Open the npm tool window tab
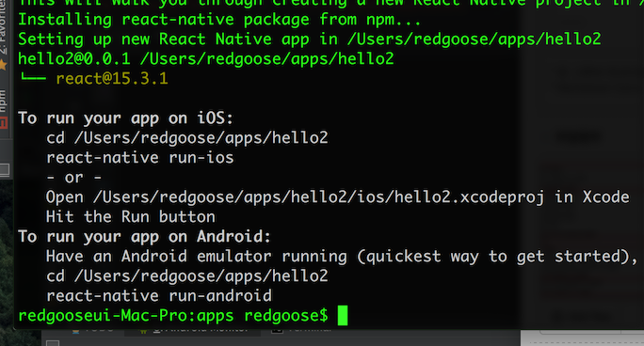Image resolution: width=644 pixels, height=346 pixels. 3,101
